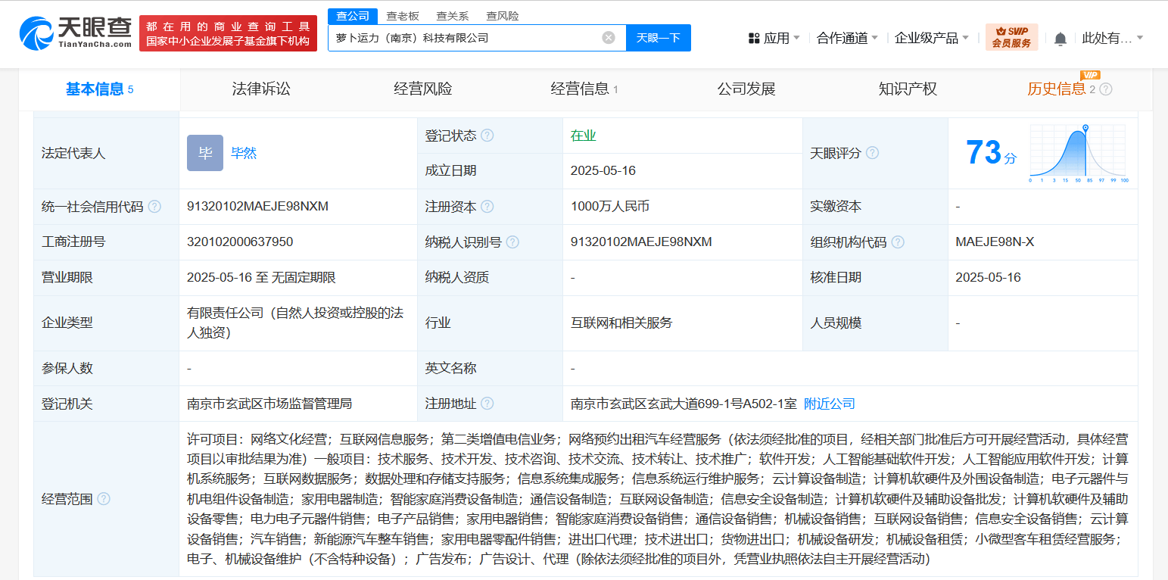The width and height of the screenshot is (1168, 580).
Task: Open legal representative 毕然 link
Action: click(x=244, y=153)
